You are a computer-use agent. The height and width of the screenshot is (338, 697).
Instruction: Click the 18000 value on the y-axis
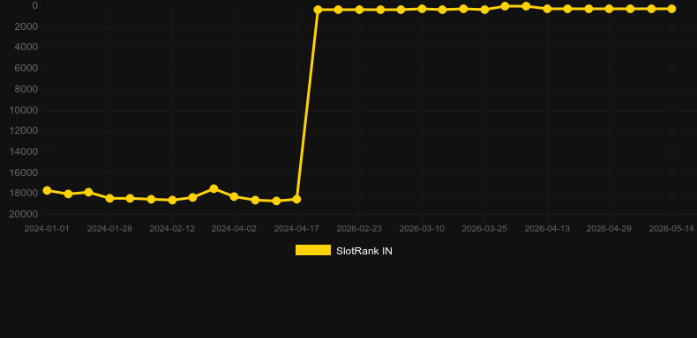[24, 194]
